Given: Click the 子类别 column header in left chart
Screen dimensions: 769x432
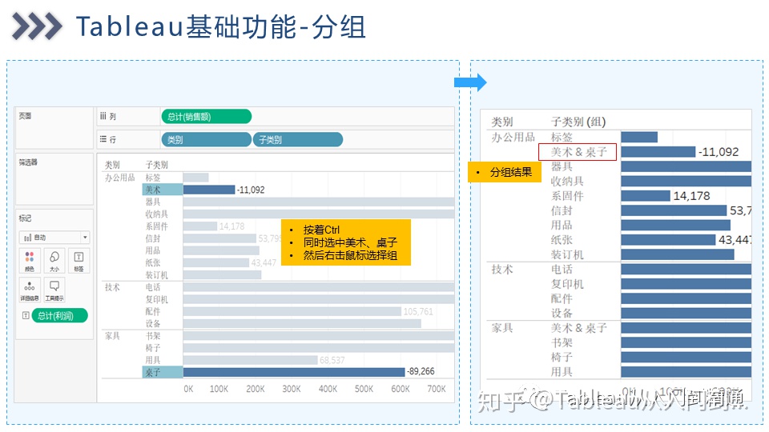Looking at the screenshot, I should [x=156, y=165].
